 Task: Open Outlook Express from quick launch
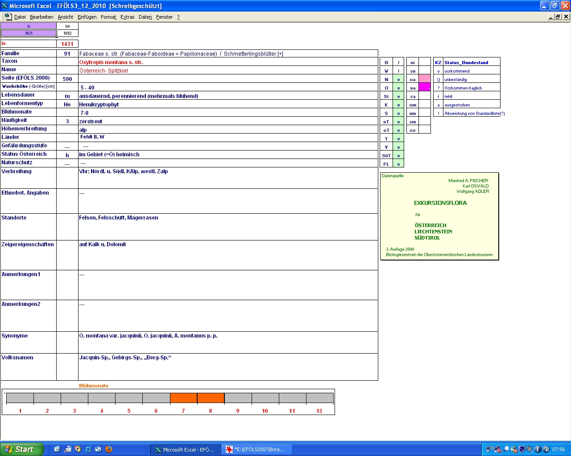pos(98,449)
